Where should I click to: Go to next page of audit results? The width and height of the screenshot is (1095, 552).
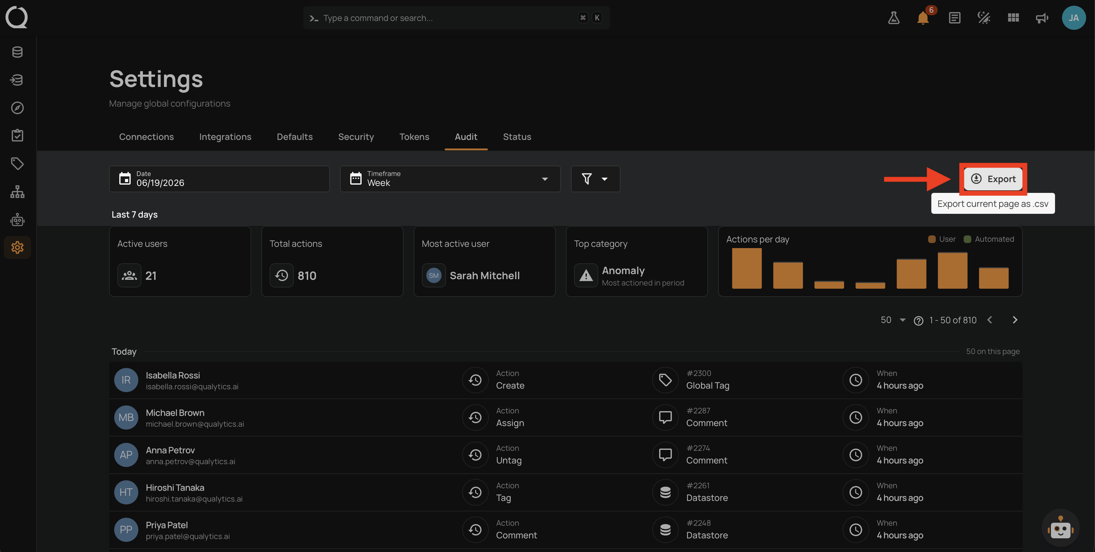(1015, 320)
